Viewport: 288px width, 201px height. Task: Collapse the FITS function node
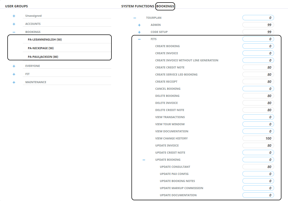click(x=139, y=39)
